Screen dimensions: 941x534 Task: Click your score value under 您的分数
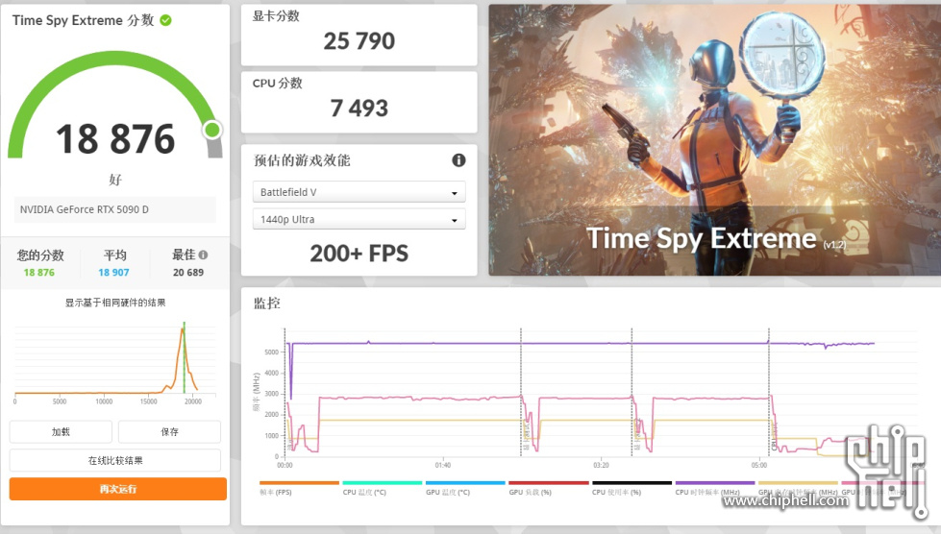(39, 272)
